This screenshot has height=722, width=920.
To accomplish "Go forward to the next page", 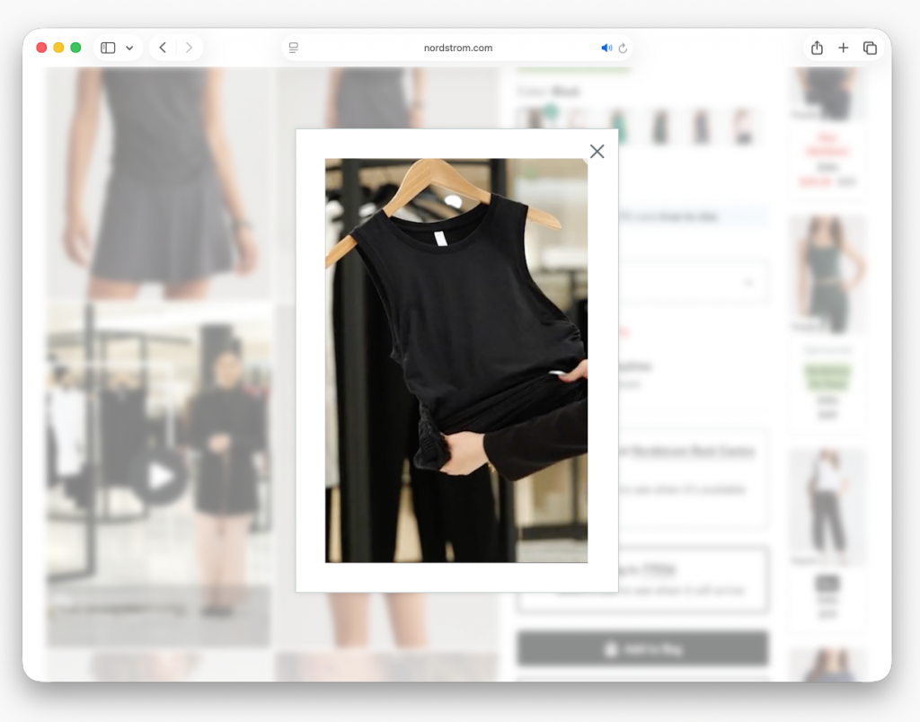I will pyautogui.click(x=189, y=48).
